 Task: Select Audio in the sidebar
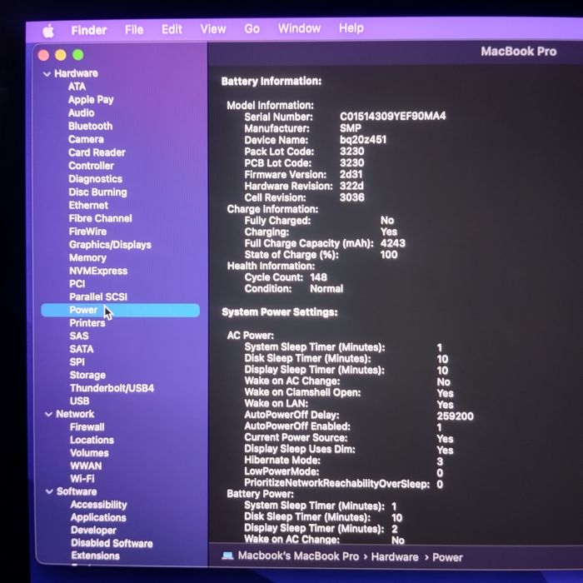pos(82,113)
